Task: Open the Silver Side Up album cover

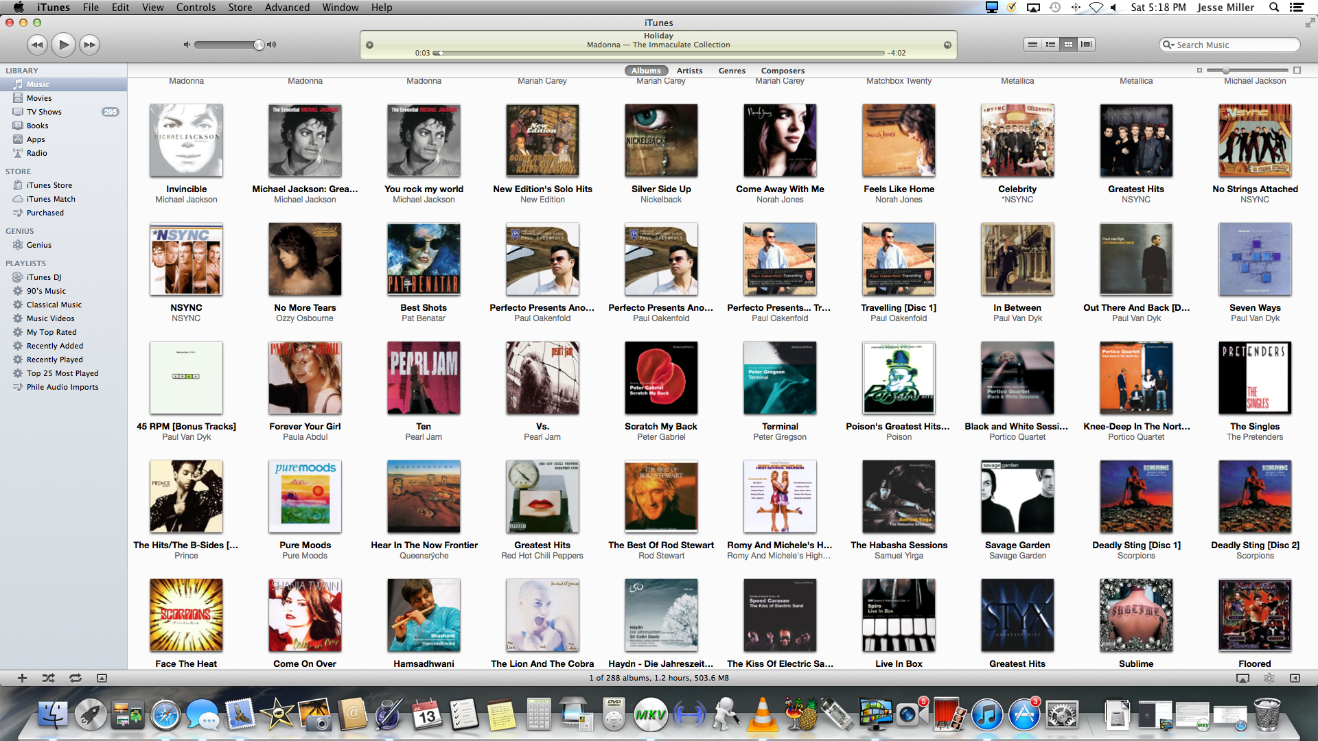Action: click(661, 141)
